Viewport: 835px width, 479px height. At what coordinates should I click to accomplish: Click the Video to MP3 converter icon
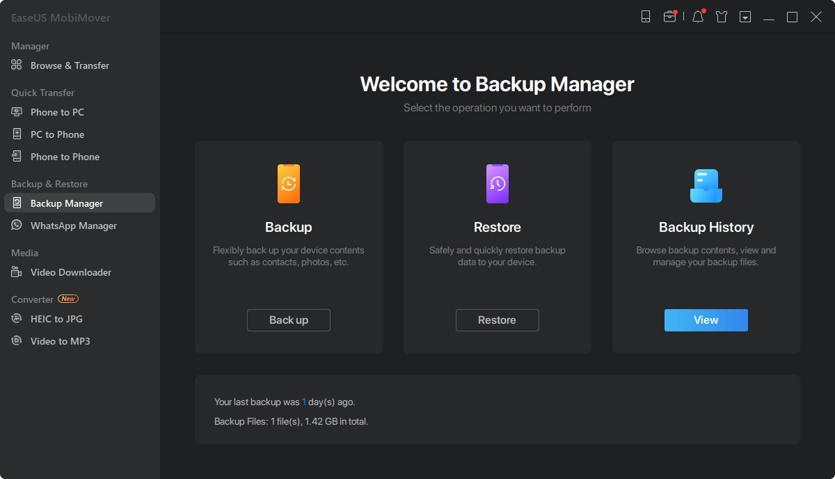[17, 341]
